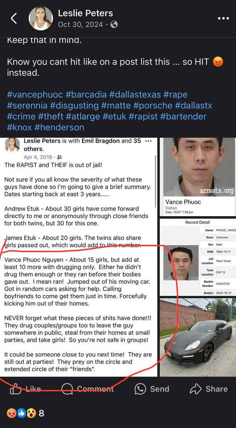Tap the WhatsApp Send icon
The height and width of the screenshot is (428, 236).
click(x=140, y=389)
